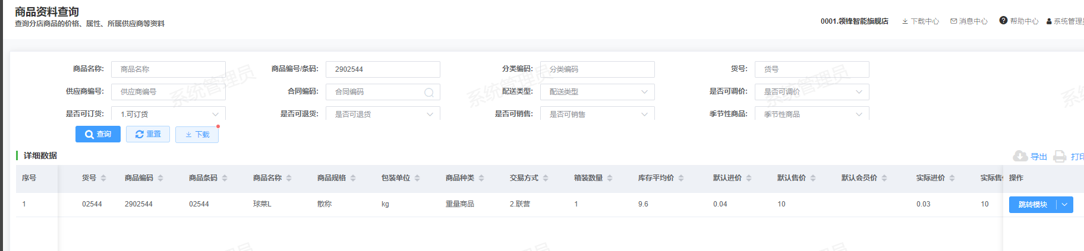Click the 商品编号/条码 field with 2902544

(383, 69)
